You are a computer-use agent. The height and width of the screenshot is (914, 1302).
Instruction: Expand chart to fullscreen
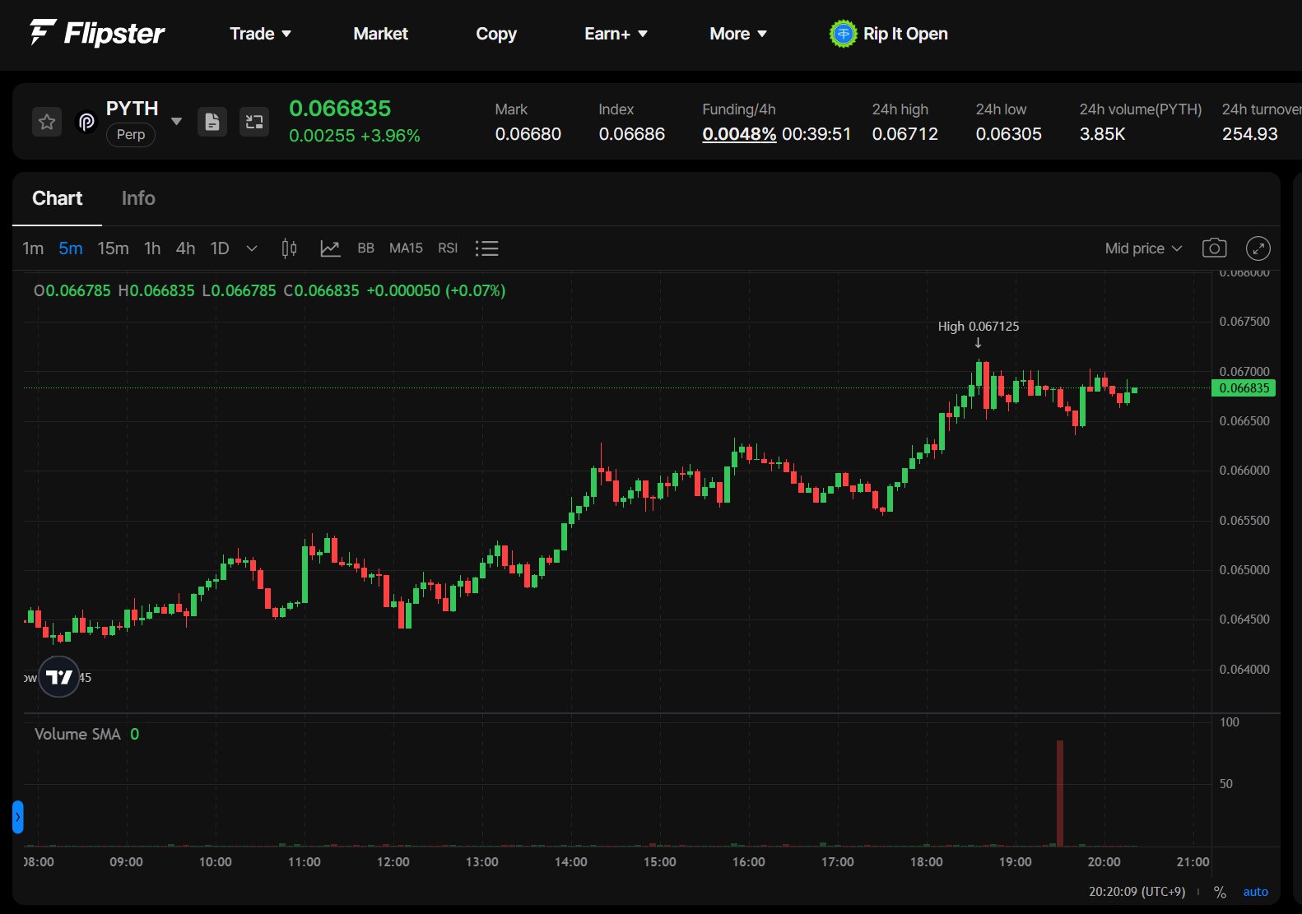pos(1258,248)
